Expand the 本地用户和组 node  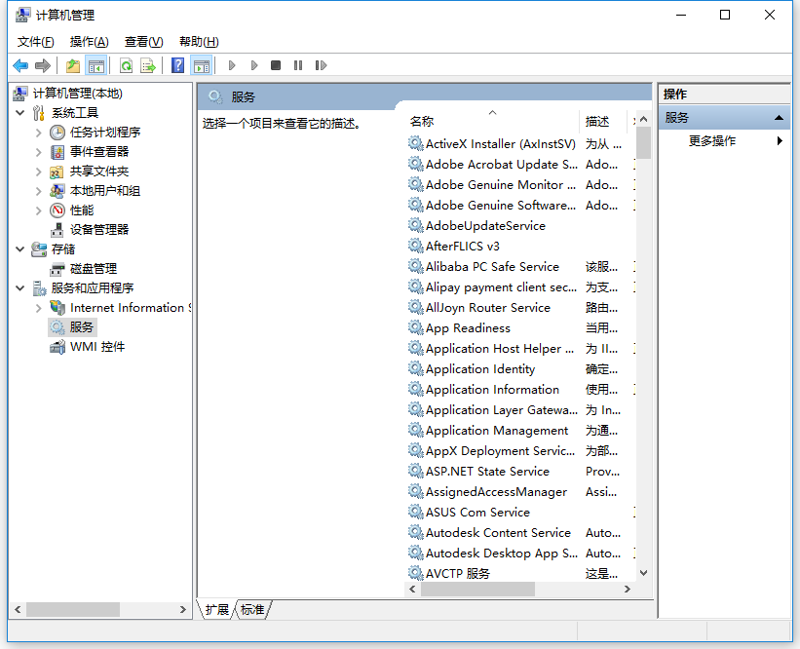tap(39, 191)
